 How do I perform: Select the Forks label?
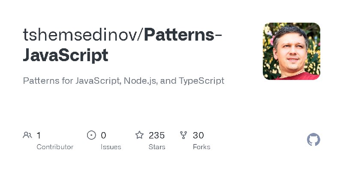202,147
